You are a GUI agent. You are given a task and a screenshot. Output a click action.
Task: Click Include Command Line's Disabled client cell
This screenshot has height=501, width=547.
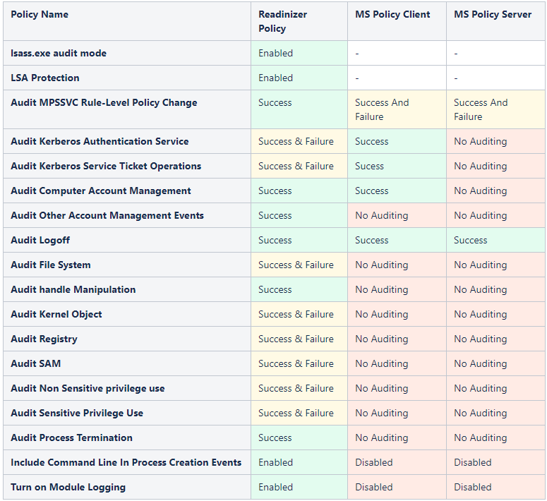pos(373,463)
